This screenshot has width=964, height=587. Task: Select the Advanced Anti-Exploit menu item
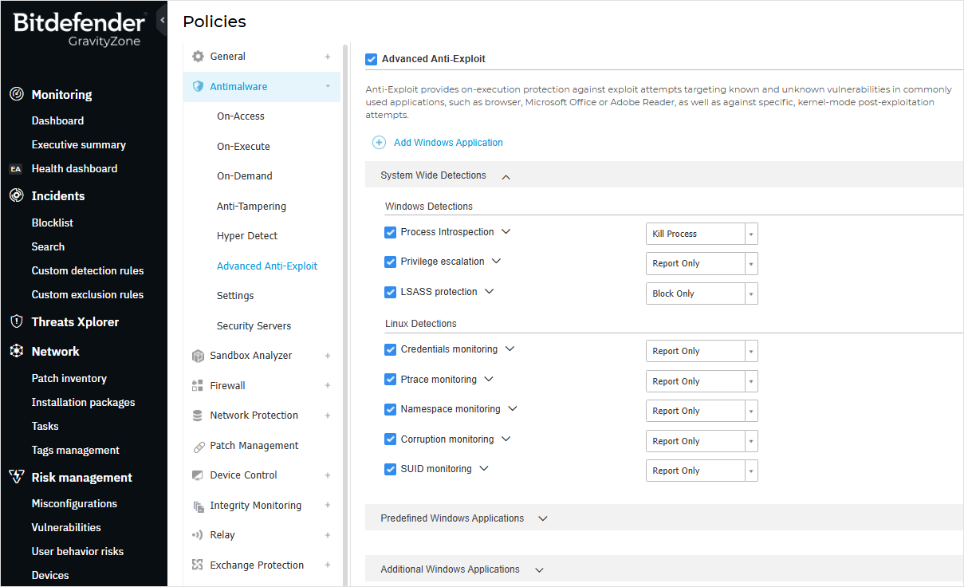click(267, 266)
